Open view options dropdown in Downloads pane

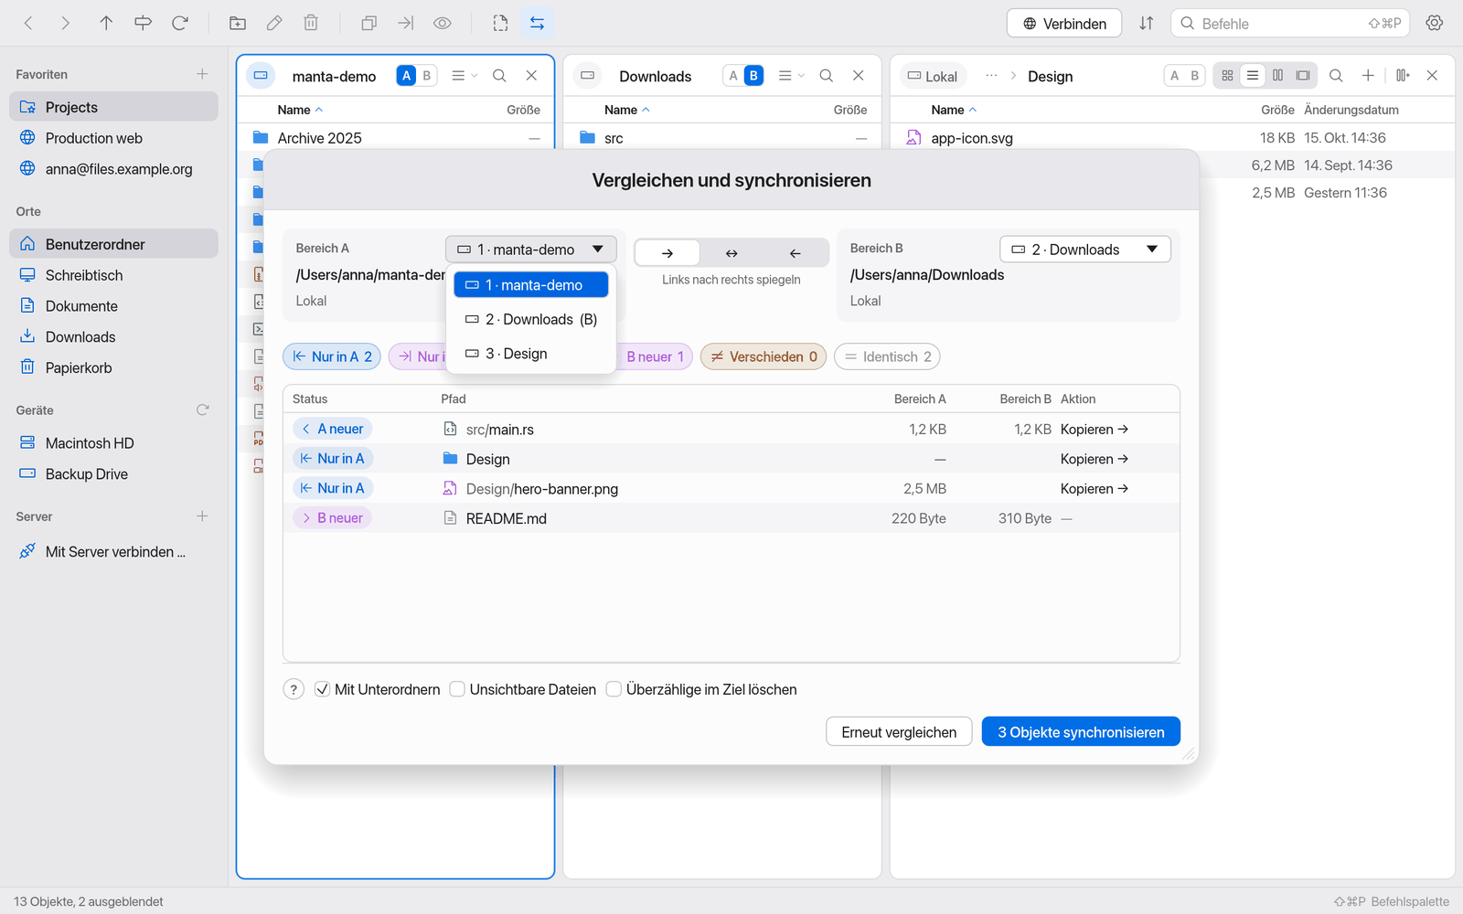click(x=790, y=76)
